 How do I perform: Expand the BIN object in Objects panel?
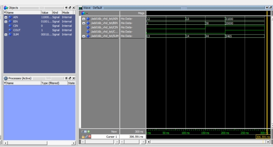(6, 22)
